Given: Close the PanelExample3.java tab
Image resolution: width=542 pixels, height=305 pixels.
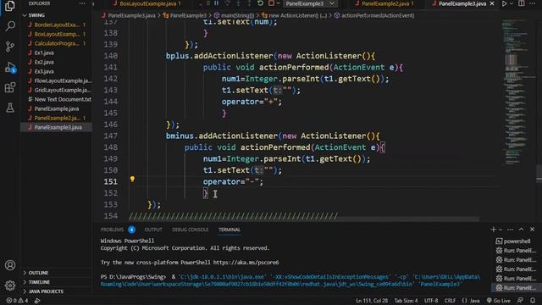Looking at the screenshot, I should (492, 3).
